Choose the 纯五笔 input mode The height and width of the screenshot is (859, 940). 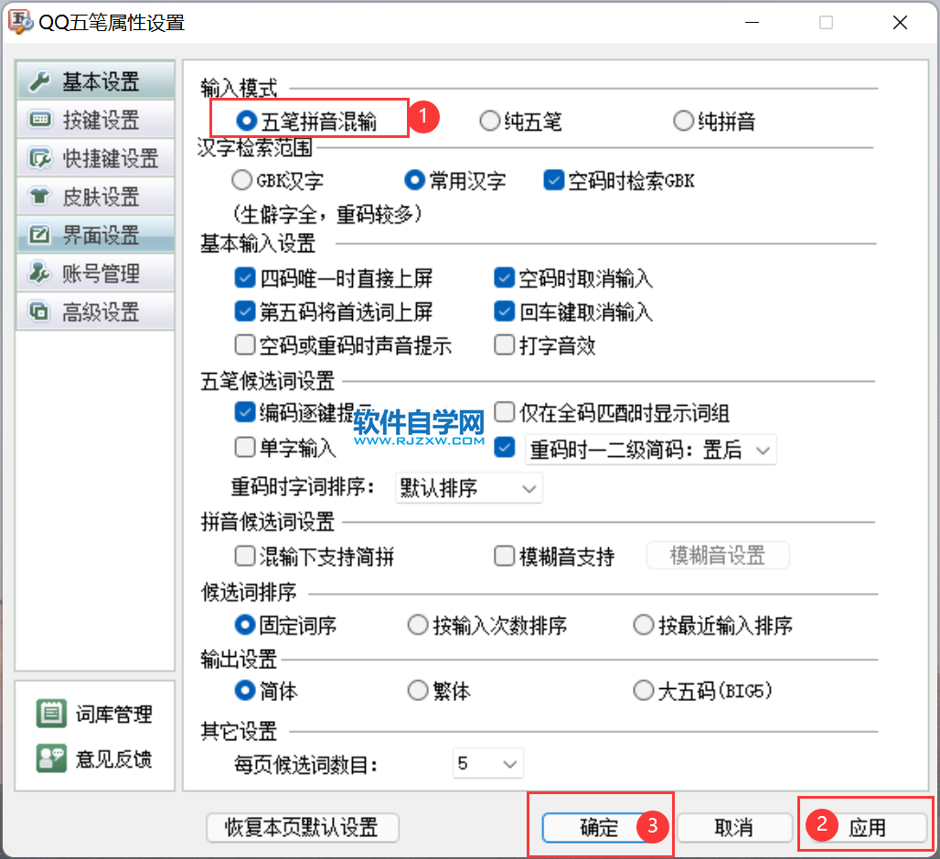(x=490, y=121)
